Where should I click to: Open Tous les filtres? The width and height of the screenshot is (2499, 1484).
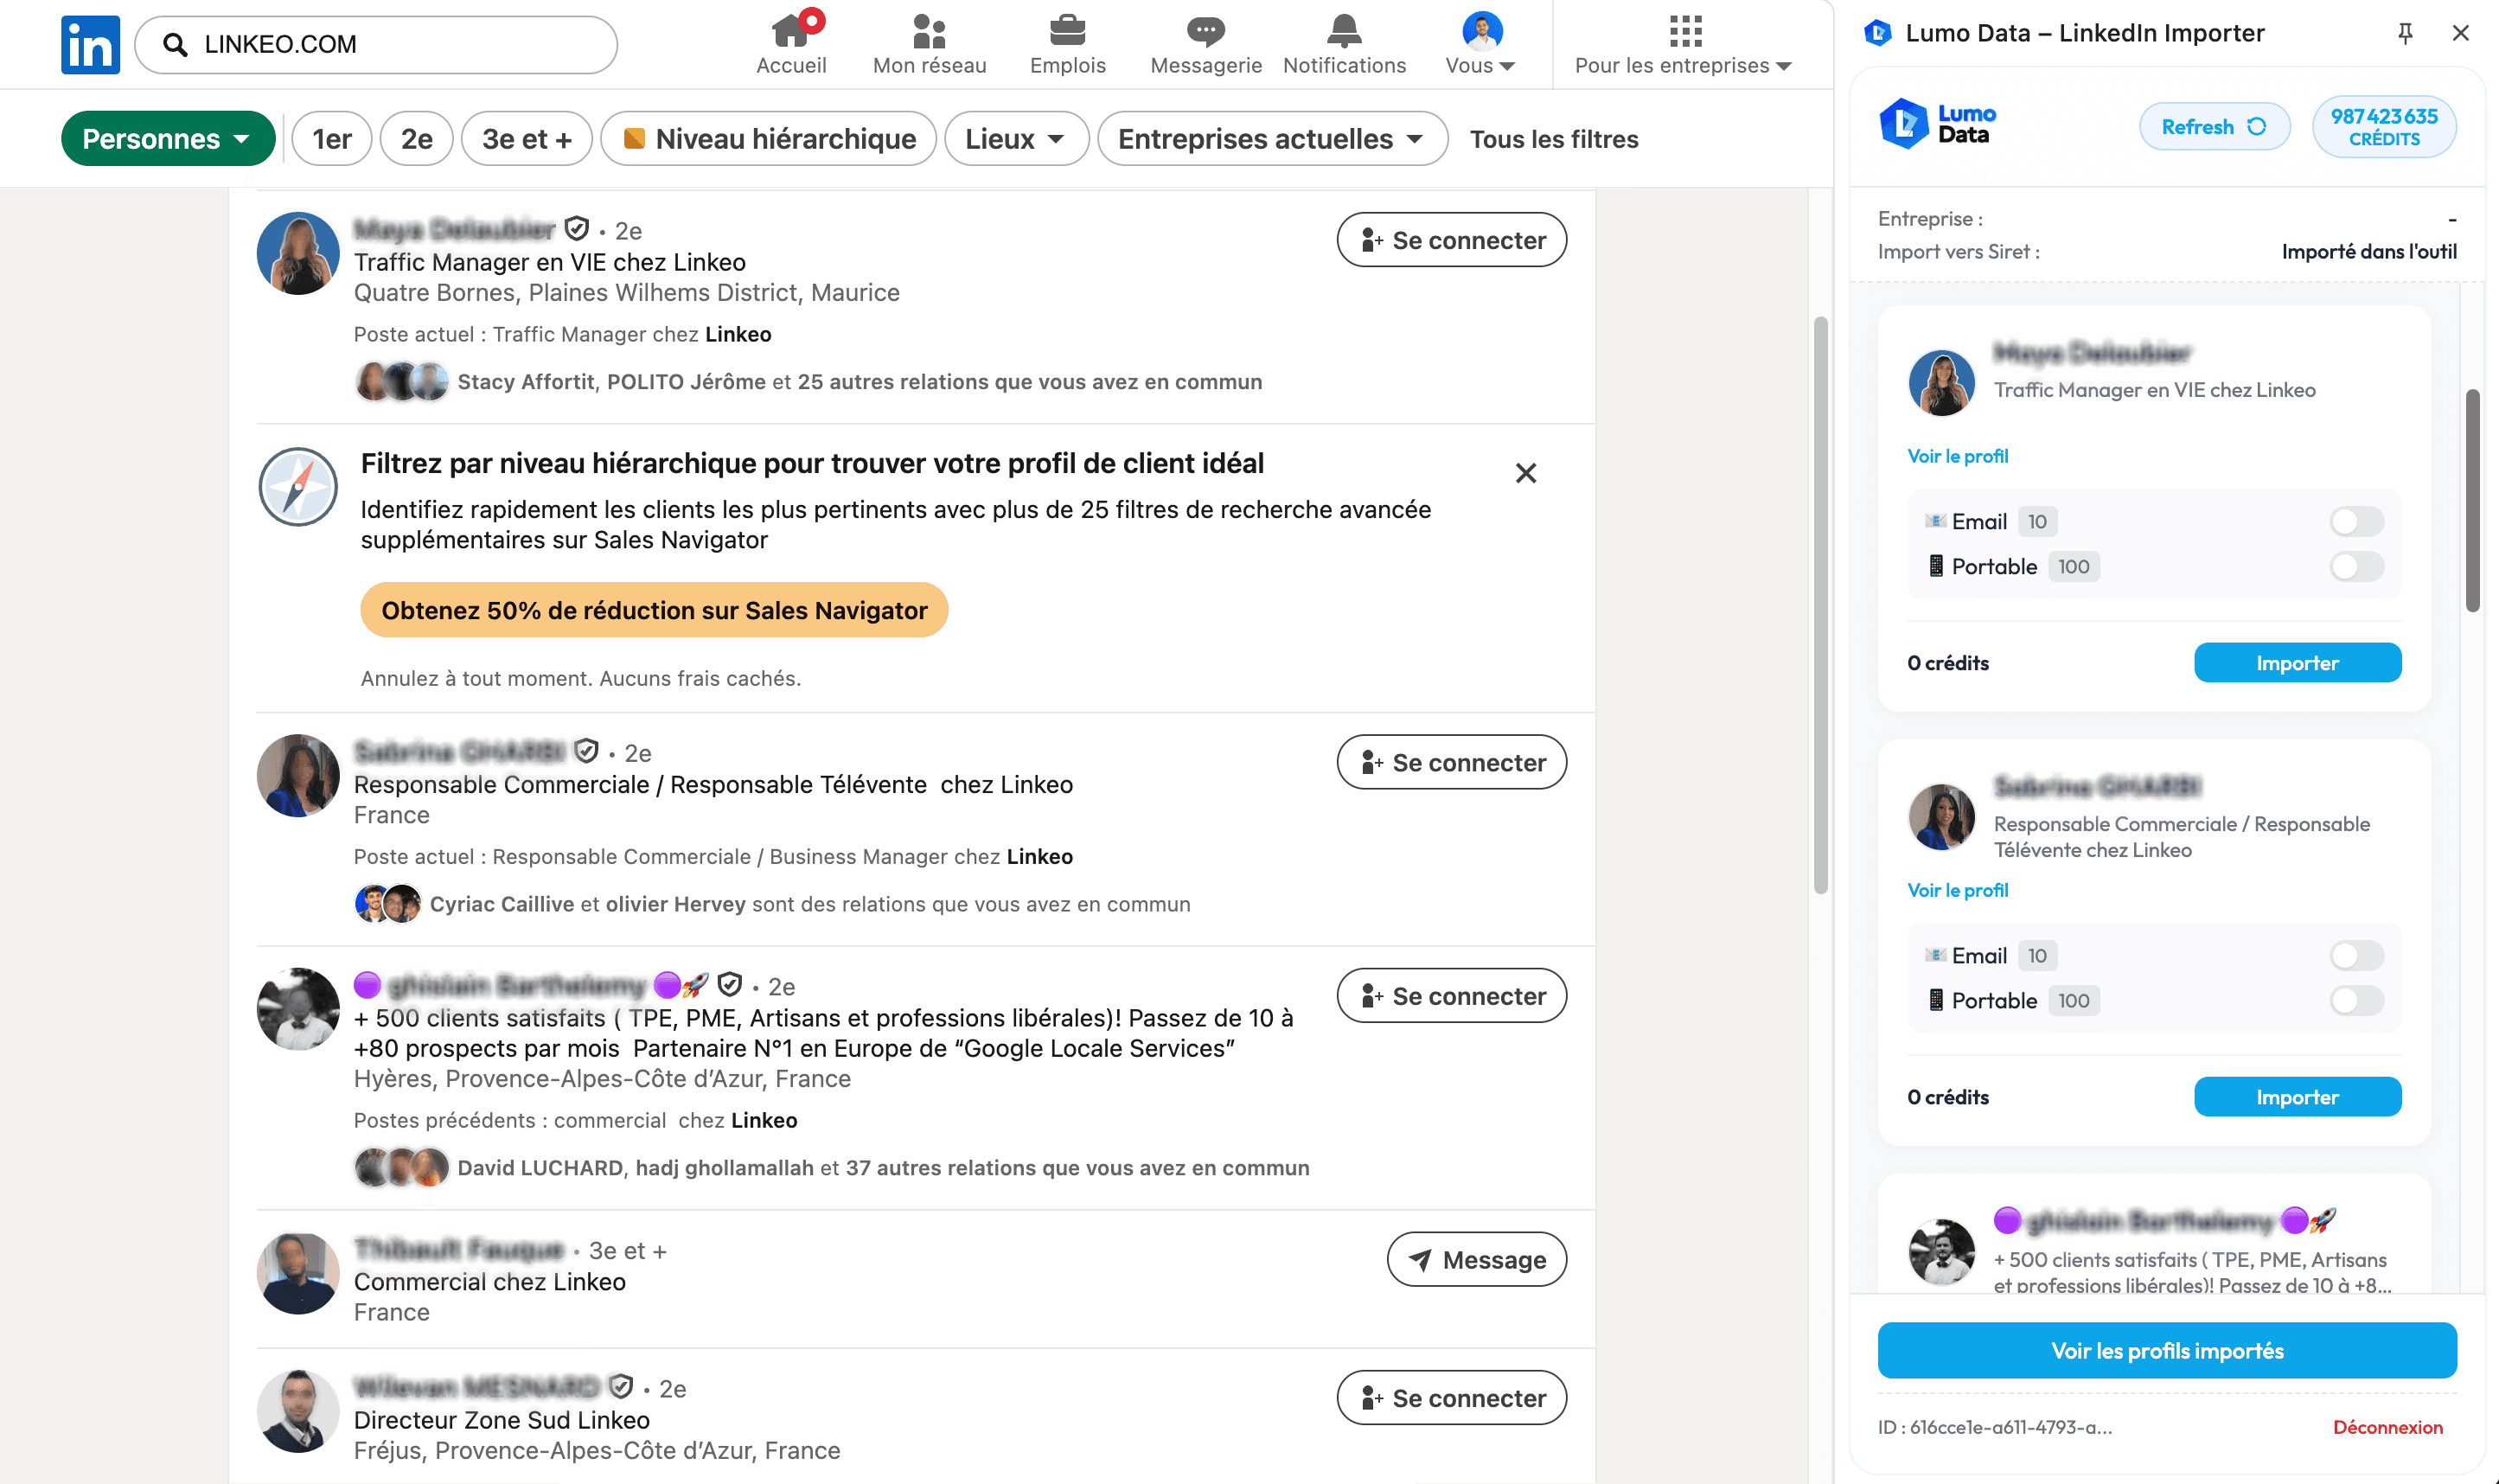point(1552,138)
